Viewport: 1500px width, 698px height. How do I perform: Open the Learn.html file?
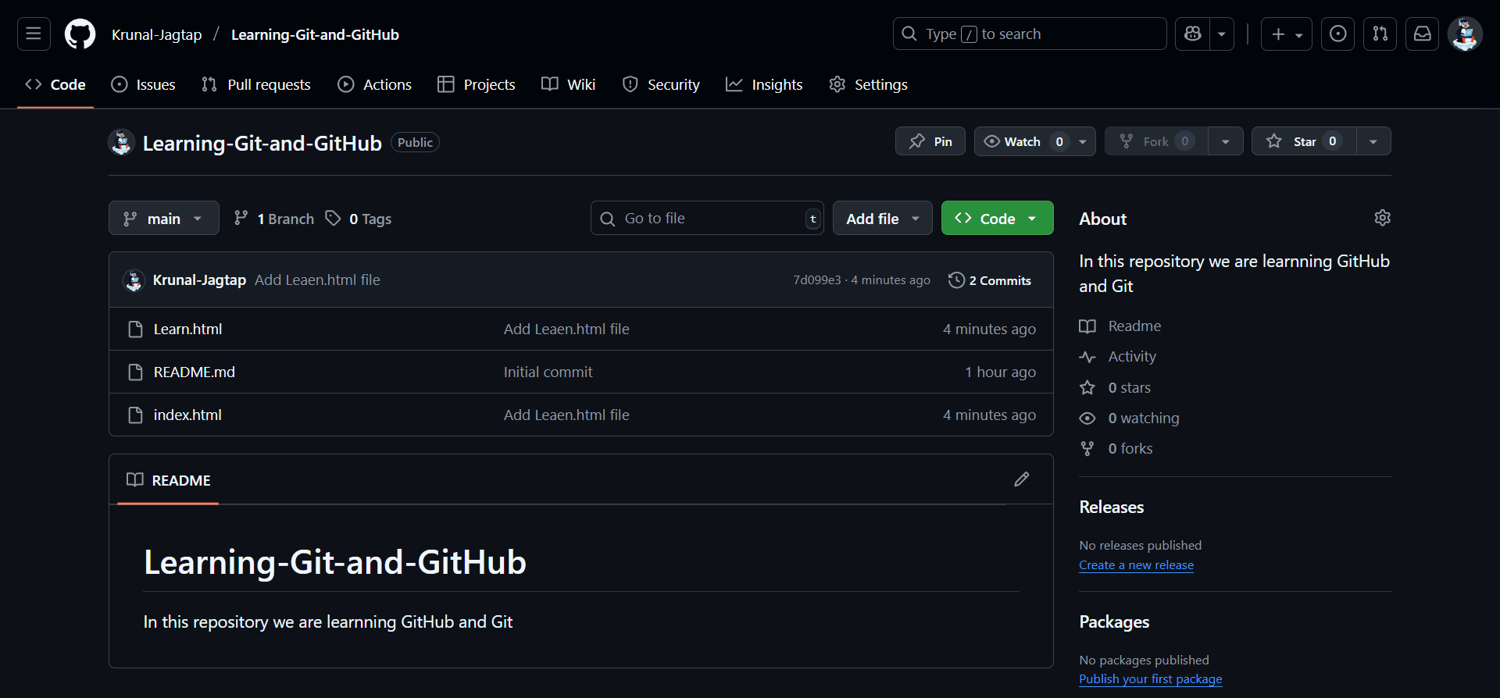coord(187,329)
